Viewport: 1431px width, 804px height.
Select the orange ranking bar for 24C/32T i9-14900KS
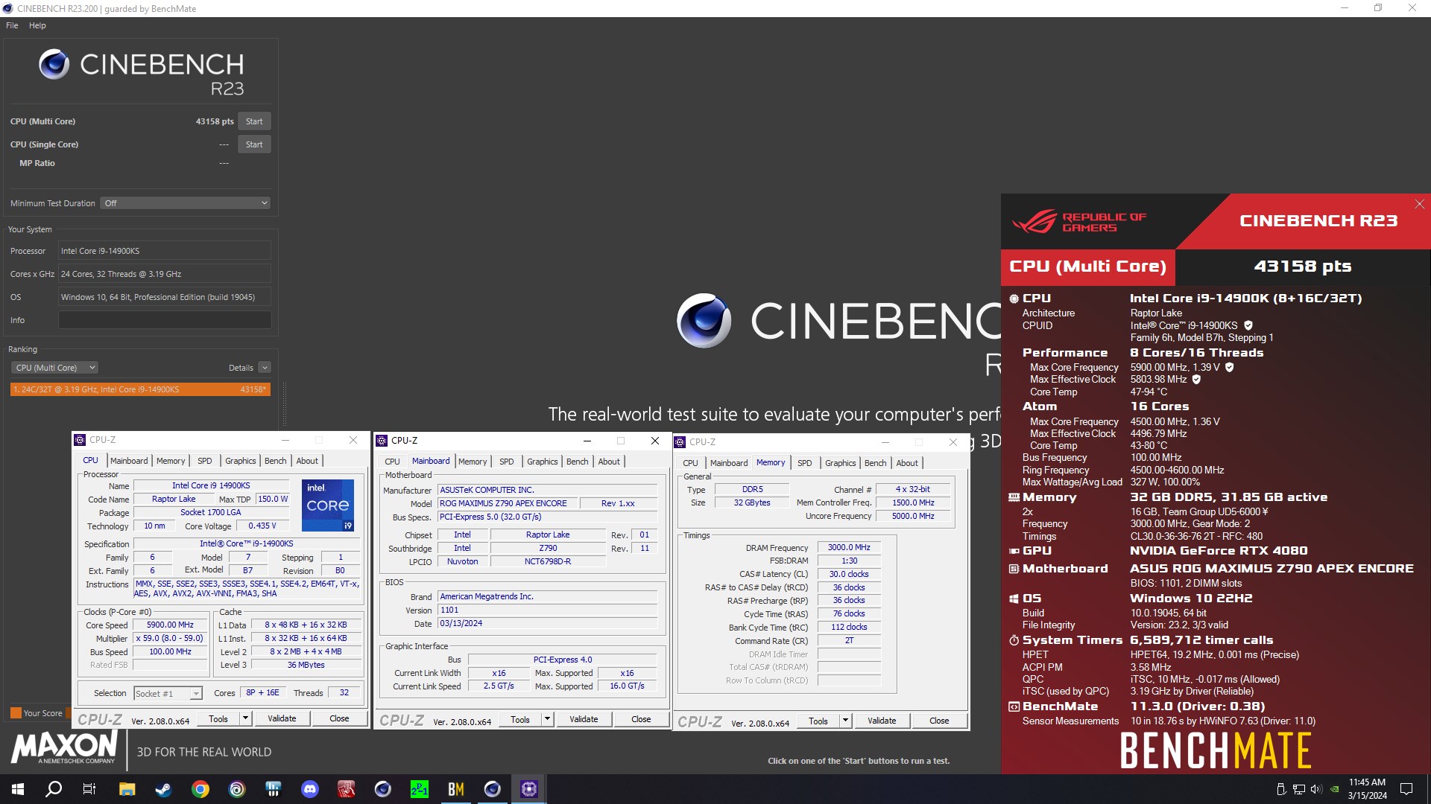[140, 389]
